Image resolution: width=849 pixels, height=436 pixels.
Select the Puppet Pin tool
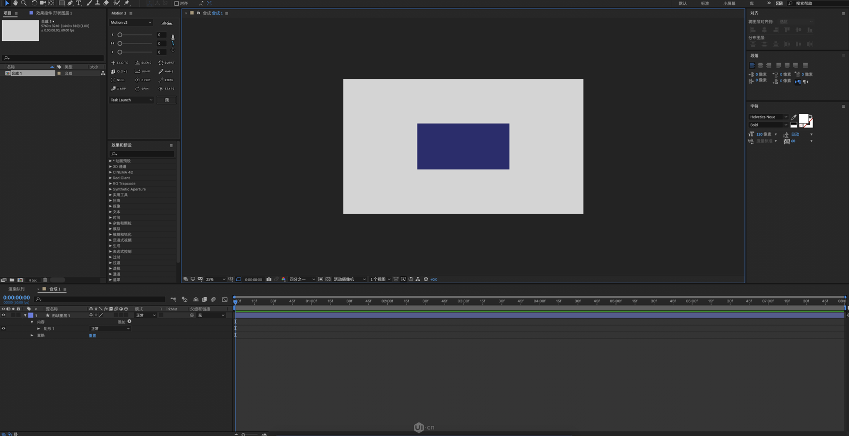tap(127, 3)
